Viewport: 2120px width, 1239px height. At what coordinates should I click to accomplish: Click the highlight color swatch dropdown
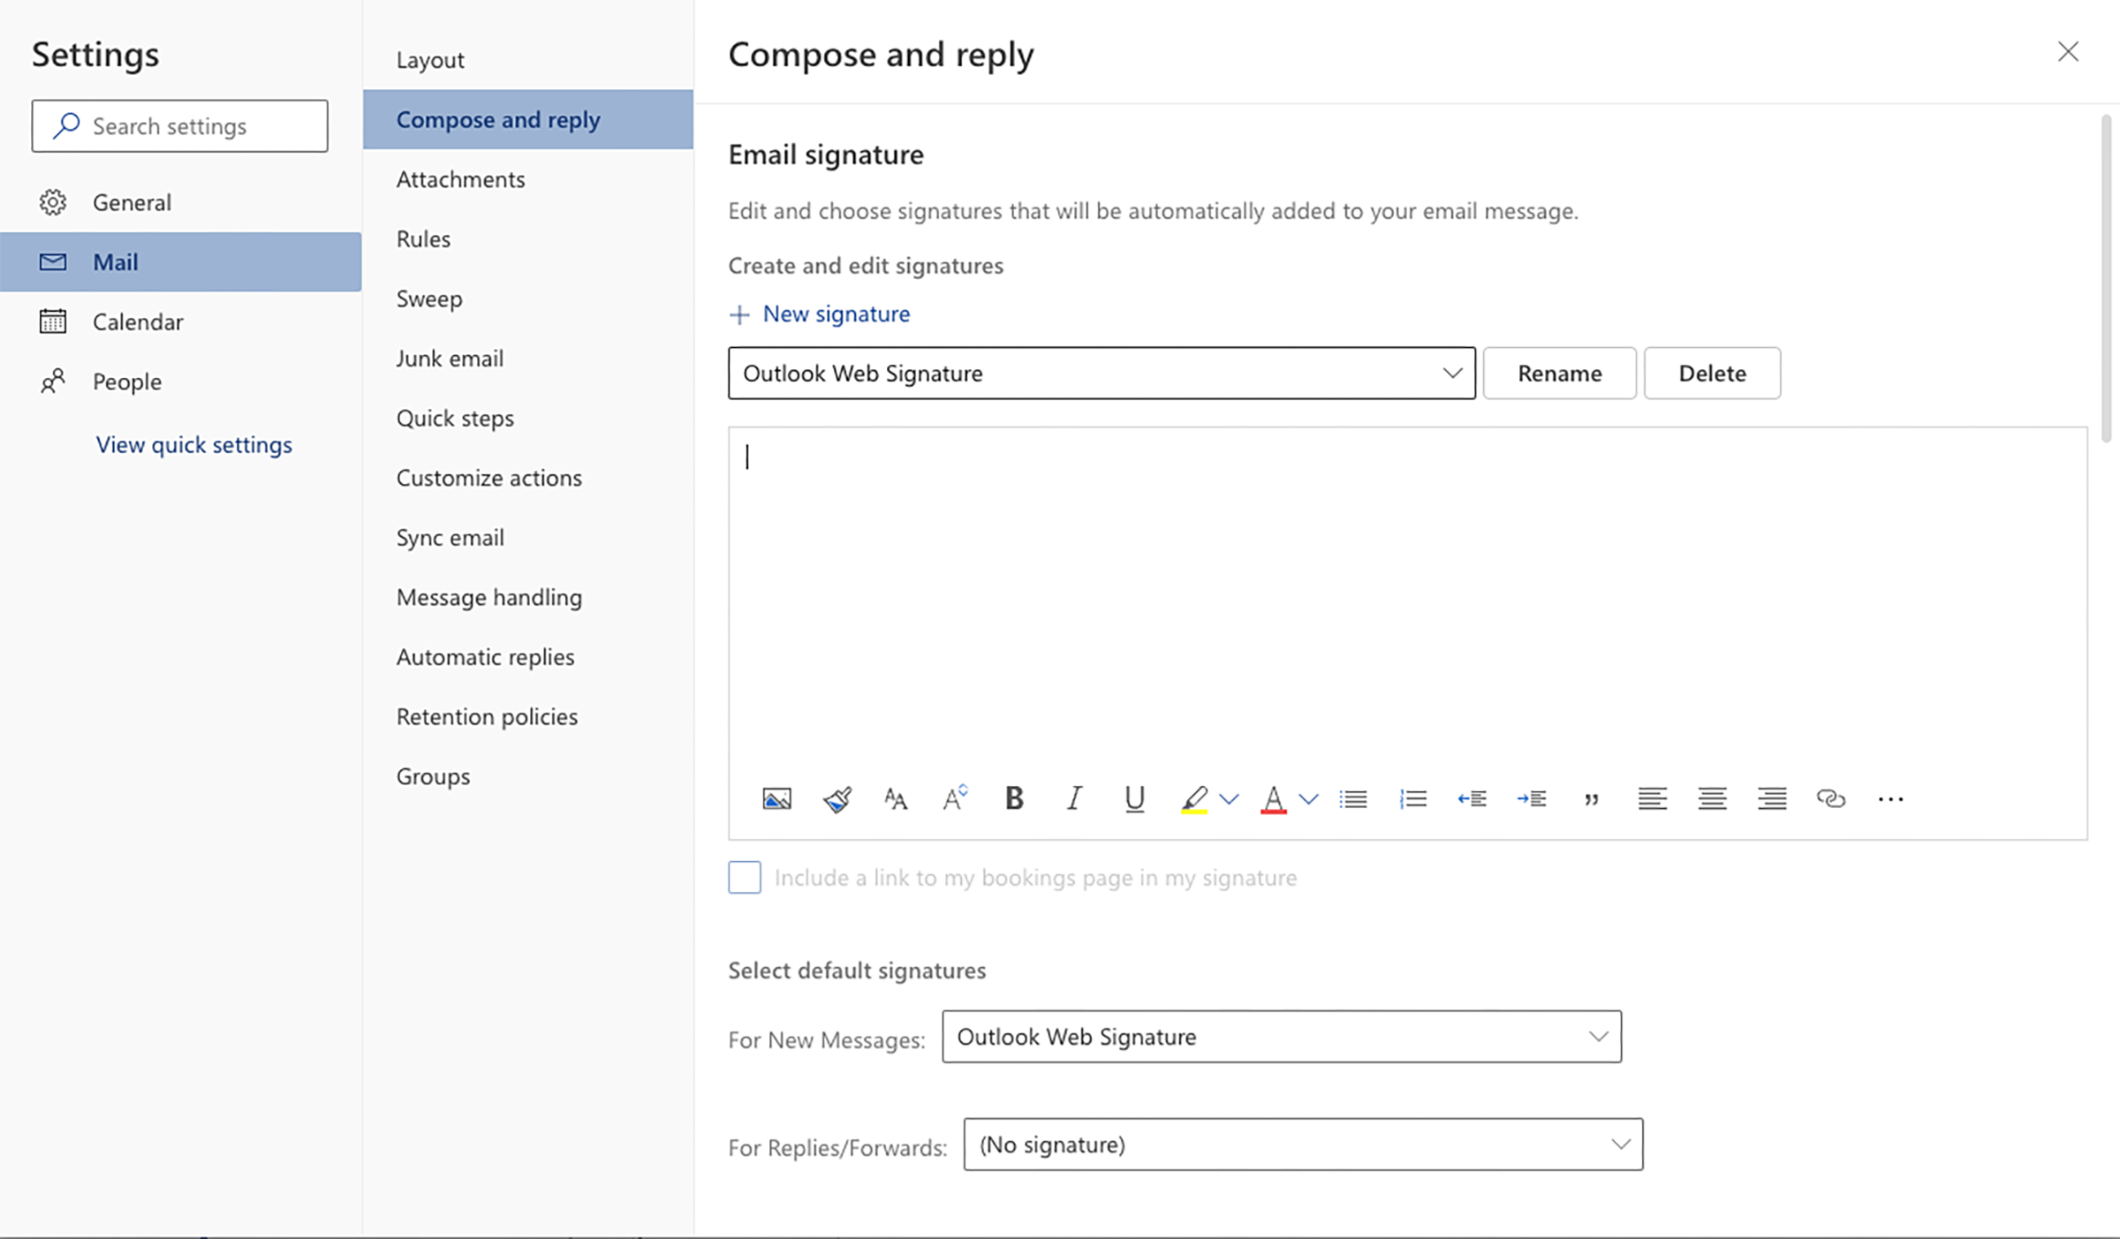[1229, 798]
